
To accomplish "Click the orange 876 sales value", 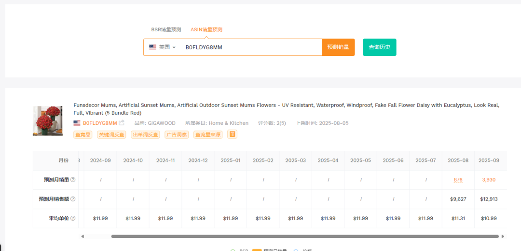I will [458, 180].
